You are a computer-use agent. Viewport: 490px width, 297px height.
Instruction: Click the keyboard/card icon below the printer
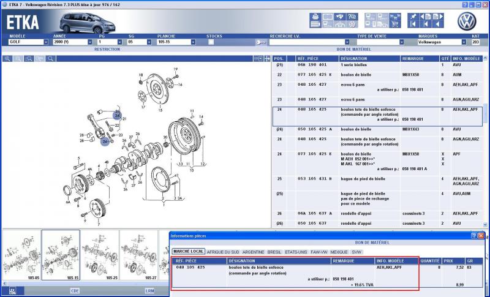[x=315, y=24]
